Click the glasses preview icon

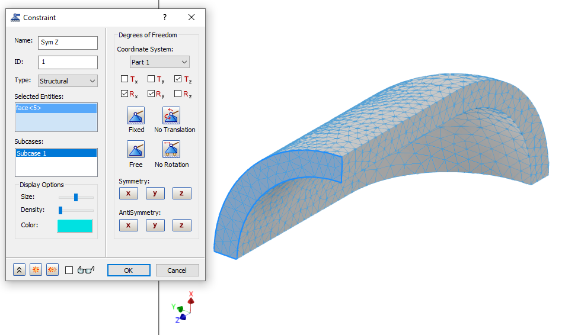86,270
